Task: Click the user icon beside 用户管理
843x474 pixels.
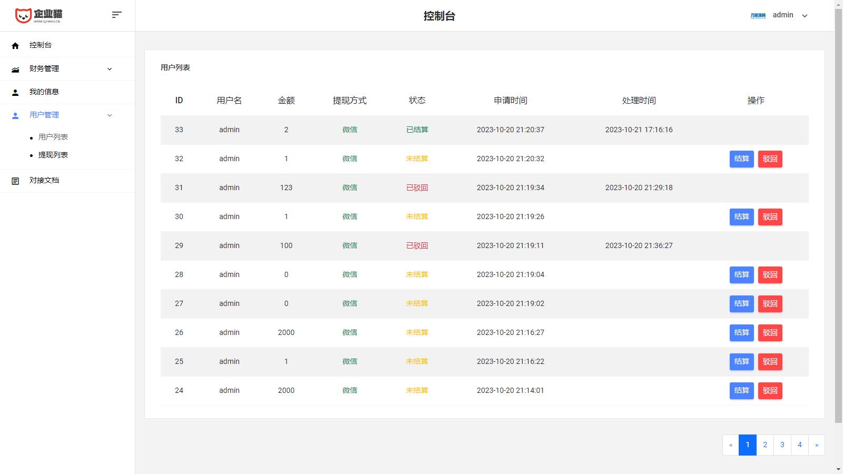Action: tap(15, 115)
